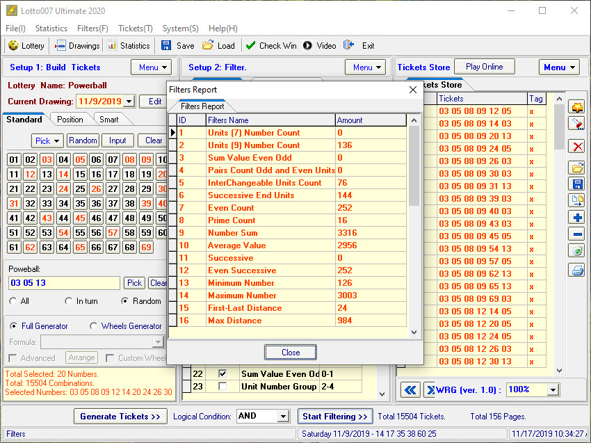Click the Video play icon
This screenshot has height=443, width=591.
pyautogui.click(x=307, y=46)
